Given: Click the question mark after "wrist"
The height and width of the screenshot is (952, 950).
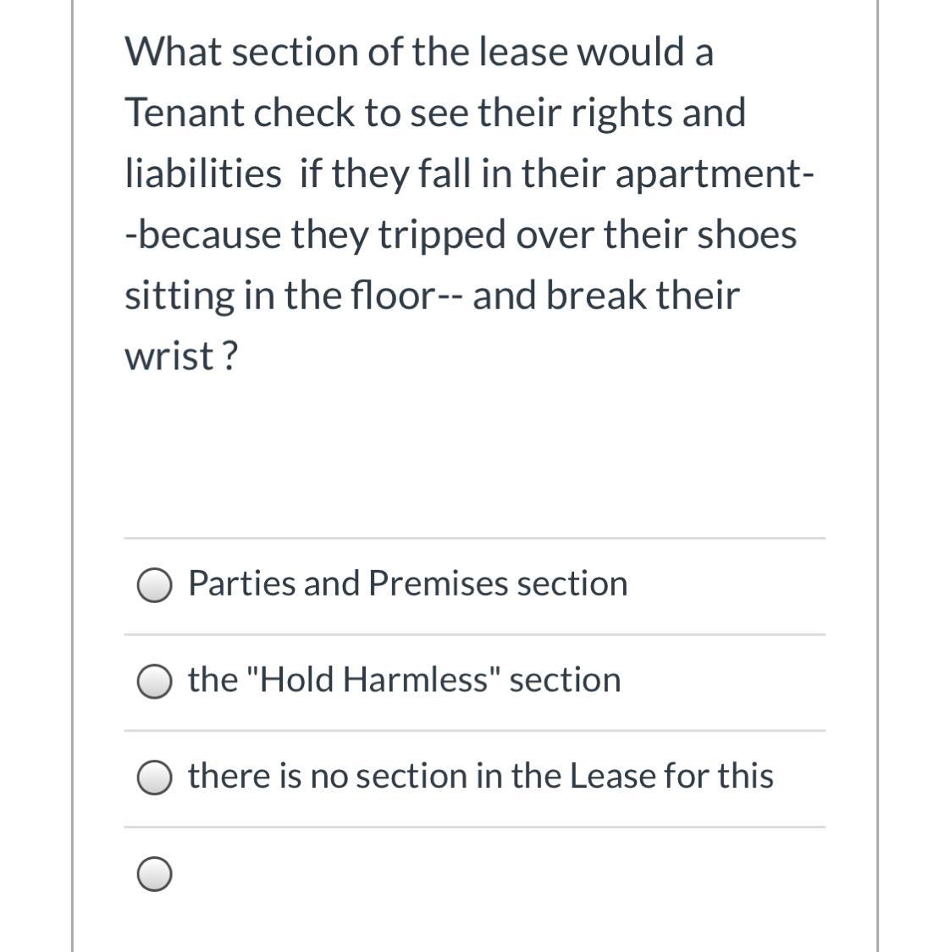Looking at the screenshot, I should [229, 357].
